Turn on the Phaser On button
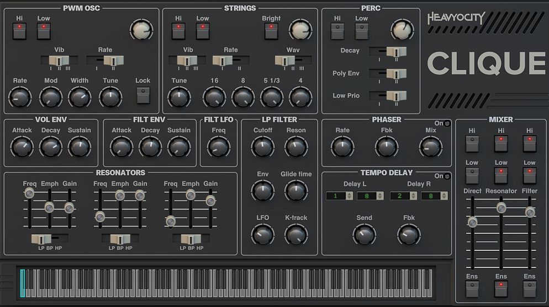This screenshot has height=307, width=549. (x=447, y=123)
